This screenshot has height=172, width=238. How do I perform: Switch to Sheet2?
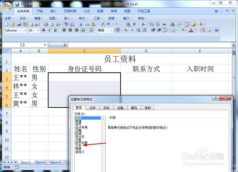pyautogui.click(x=40, y=162)
